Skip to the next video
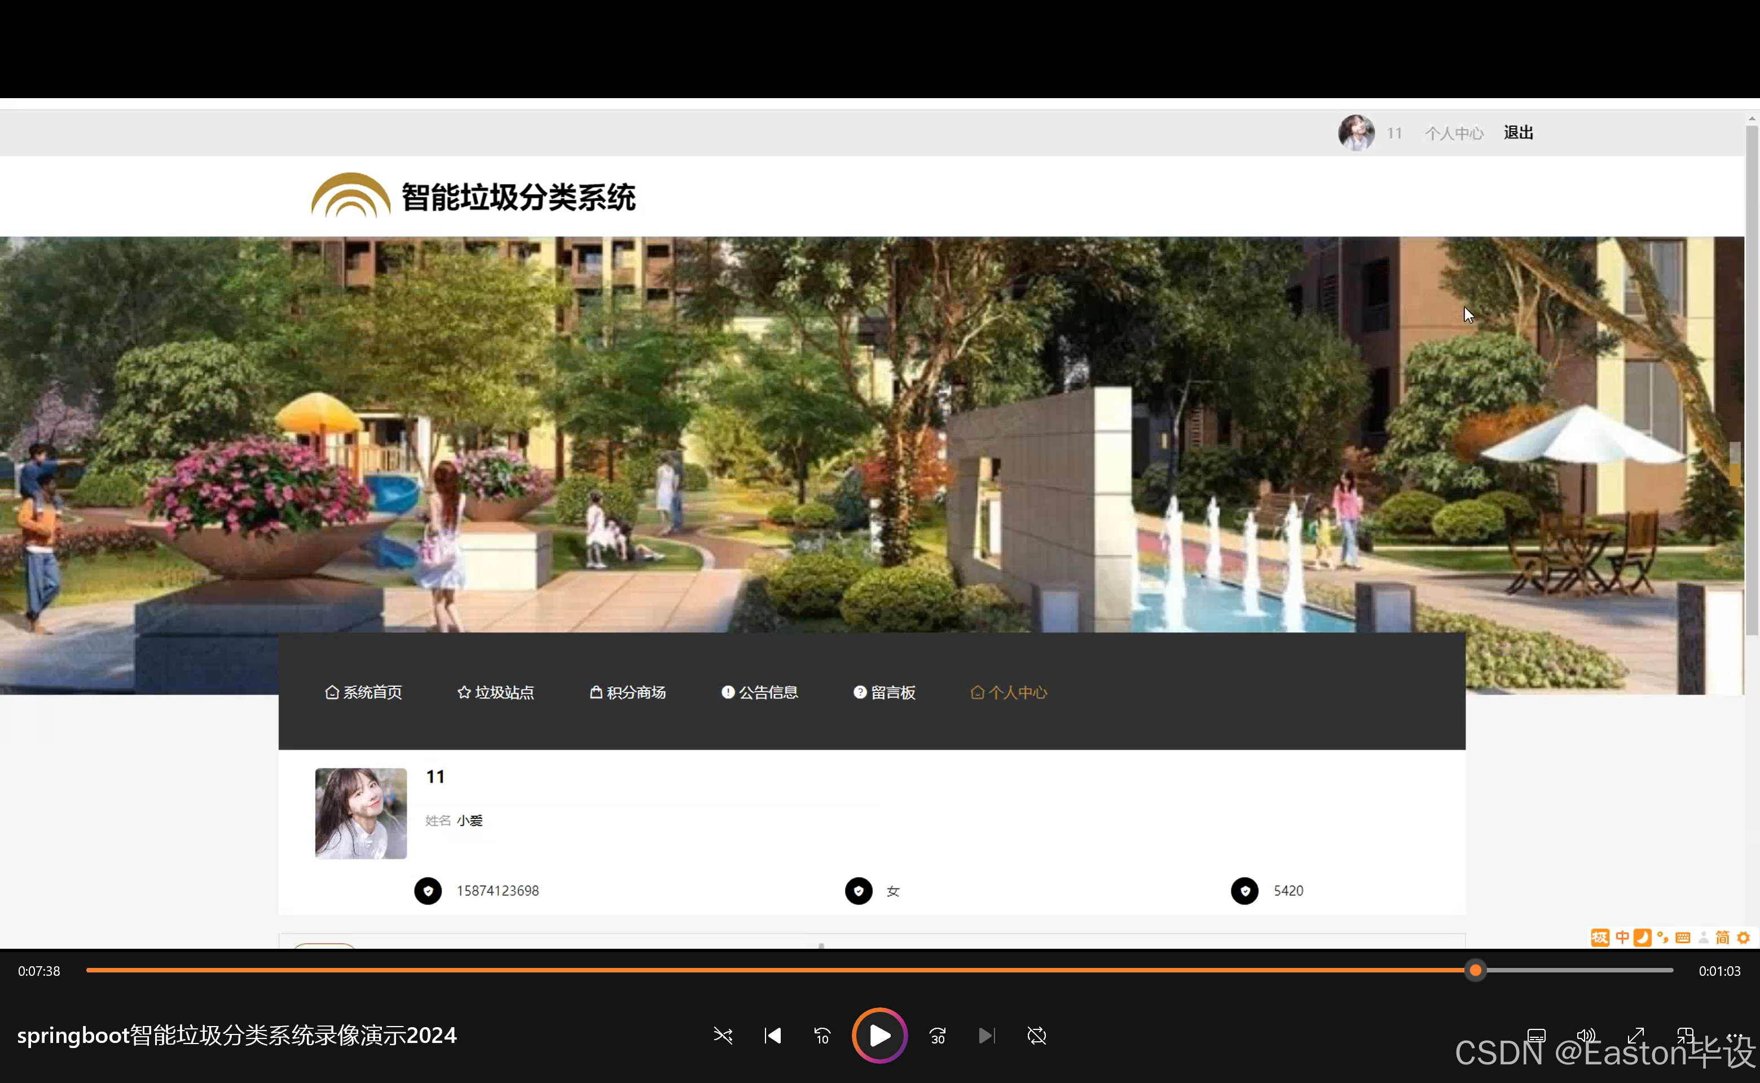This screenshot has height=1083, width=1760. [x=987, y=1036]
